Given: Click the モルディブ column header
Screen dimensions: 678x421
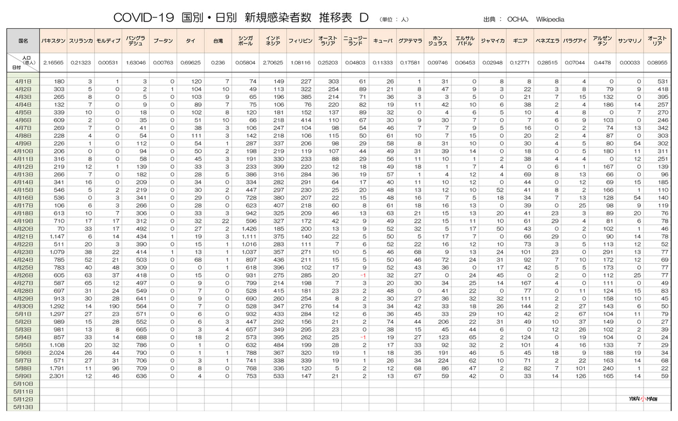Looking at the screenshot, I should [x=108, y=41].
